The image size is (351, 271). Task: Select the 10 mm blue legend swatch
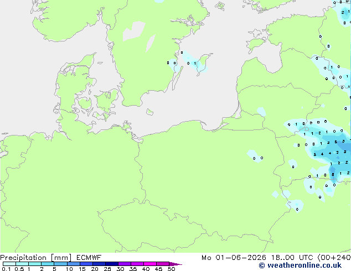74,264
